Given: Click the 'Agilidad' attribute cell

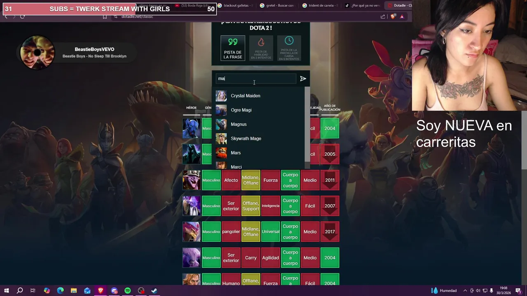Looking at the screenshot, I should [270, 258].
